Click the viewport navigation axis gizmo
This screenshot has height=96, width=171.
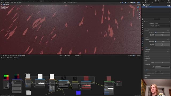coord(138,9)
